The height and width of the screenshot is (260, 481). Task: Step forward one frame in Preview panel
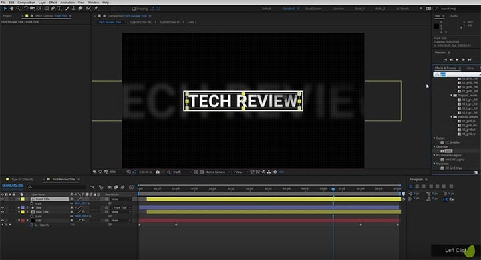(463, 59)
